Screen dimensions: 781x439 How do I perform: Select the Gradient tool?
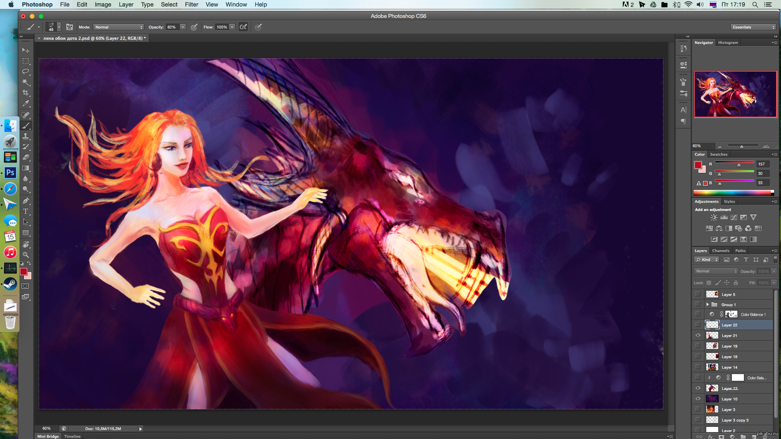pyautogui.click(x=26, y=168)
